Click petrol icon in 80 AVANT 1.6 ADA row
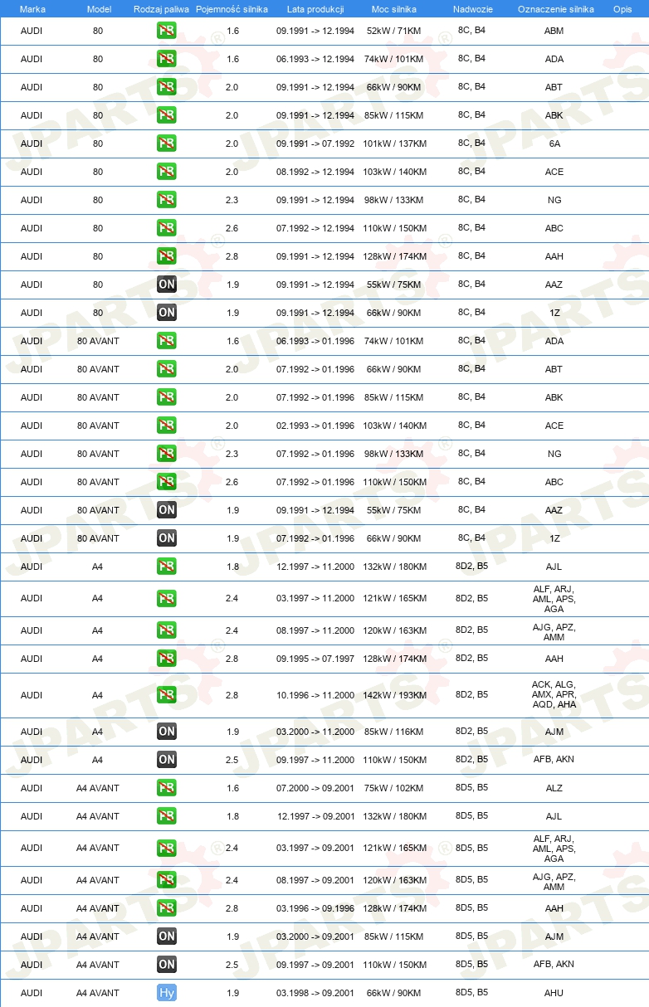 point(166,341)
